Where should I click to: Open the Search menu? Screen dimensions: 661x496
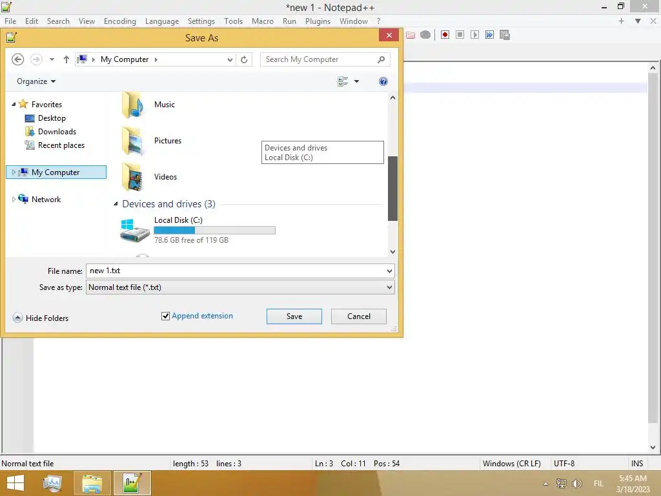(x=57, y=21)
